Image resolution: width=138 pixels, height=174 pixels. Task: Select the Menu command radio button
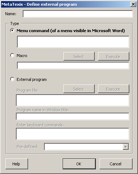tap(12, 30)
